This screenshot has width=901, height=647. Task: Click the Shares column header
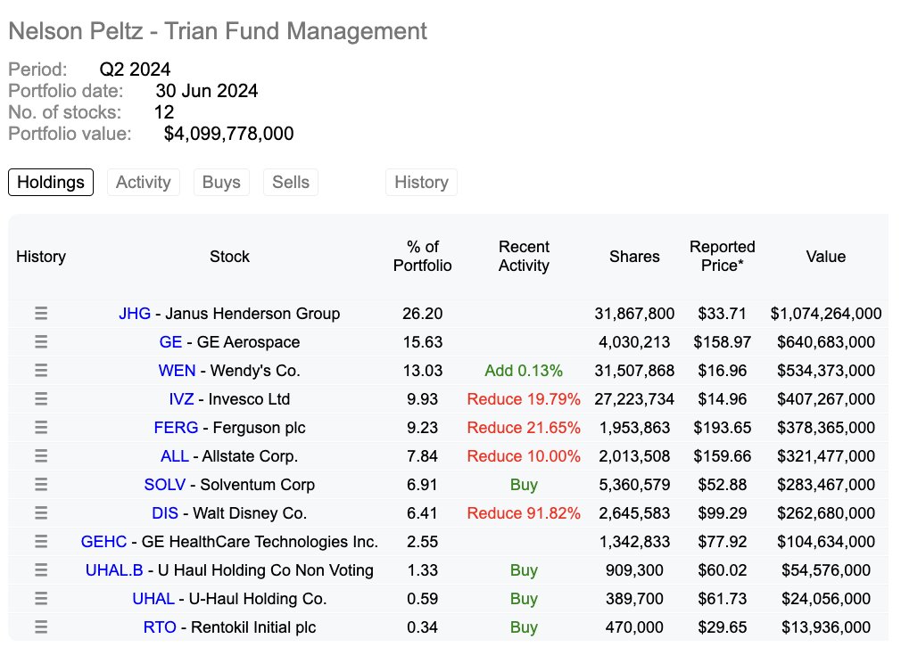click(x=634, y=256)
